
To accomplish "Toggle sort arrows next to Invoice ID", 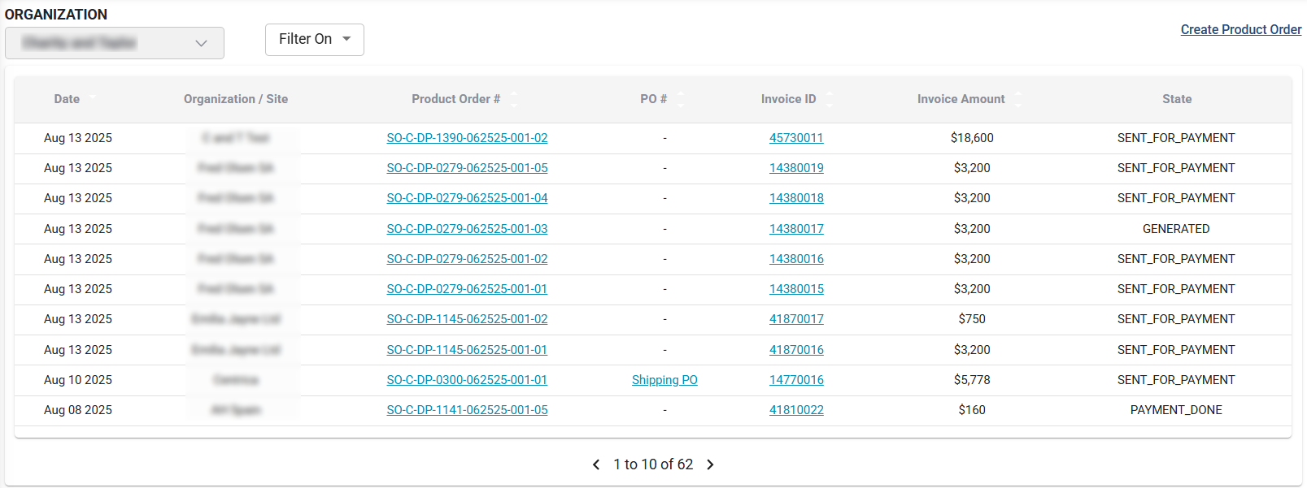I will [829, 99].
